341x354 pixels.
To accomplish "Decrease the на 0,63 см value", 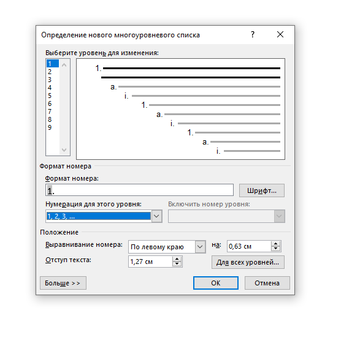I will (x=275, y=249).
